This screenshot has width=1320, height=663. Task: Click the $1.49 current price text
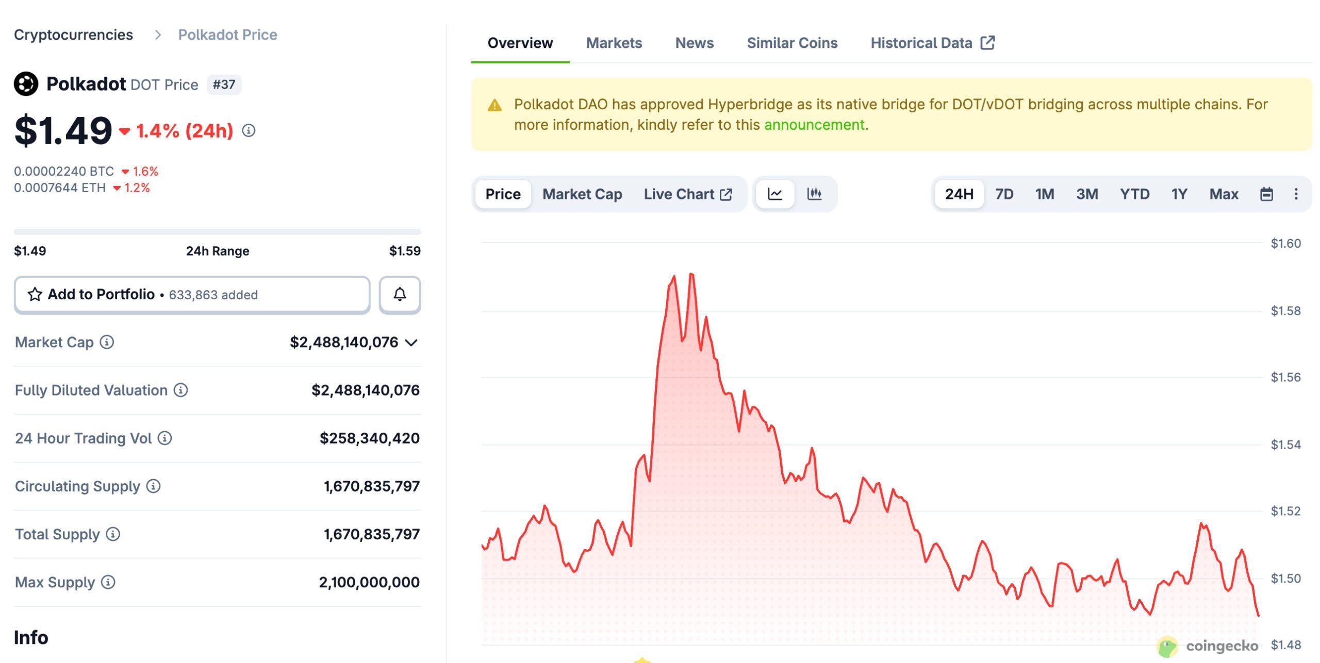[x=63, y=131]
